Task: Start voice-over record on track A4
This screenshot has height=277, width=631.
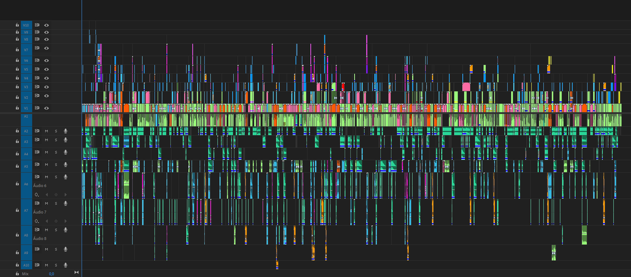Action: [66, 153]
